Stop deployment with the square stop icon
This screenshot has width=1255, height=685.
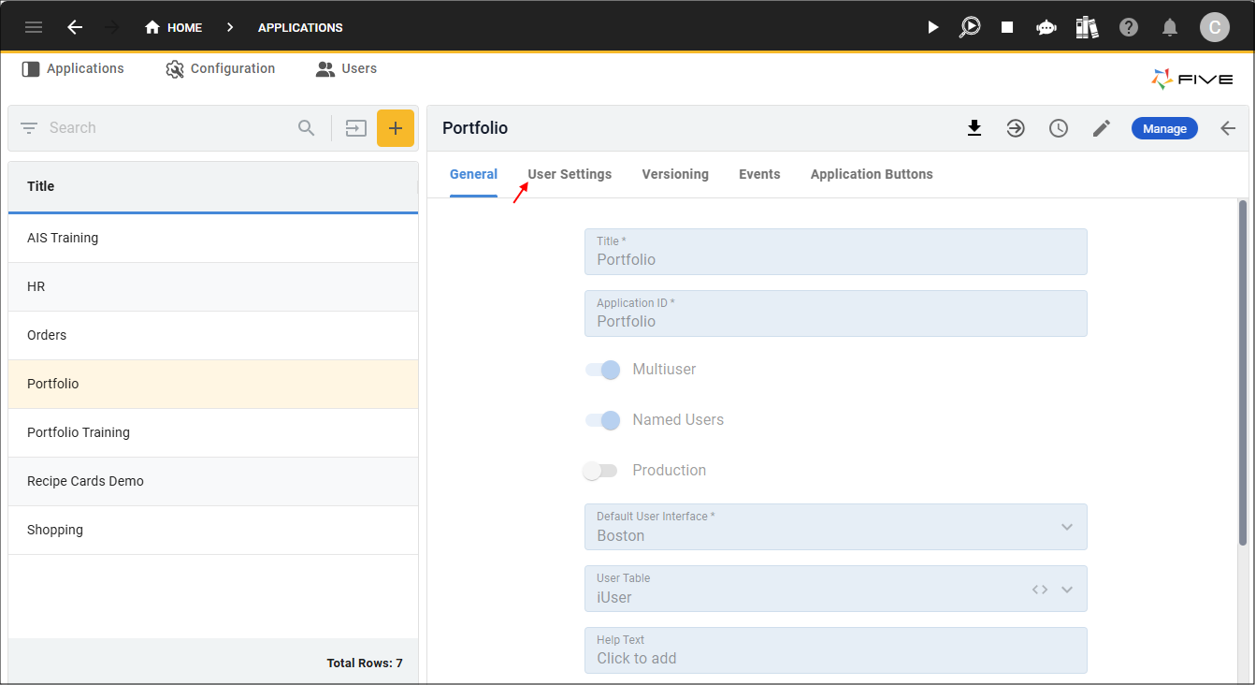point(1007,27)
